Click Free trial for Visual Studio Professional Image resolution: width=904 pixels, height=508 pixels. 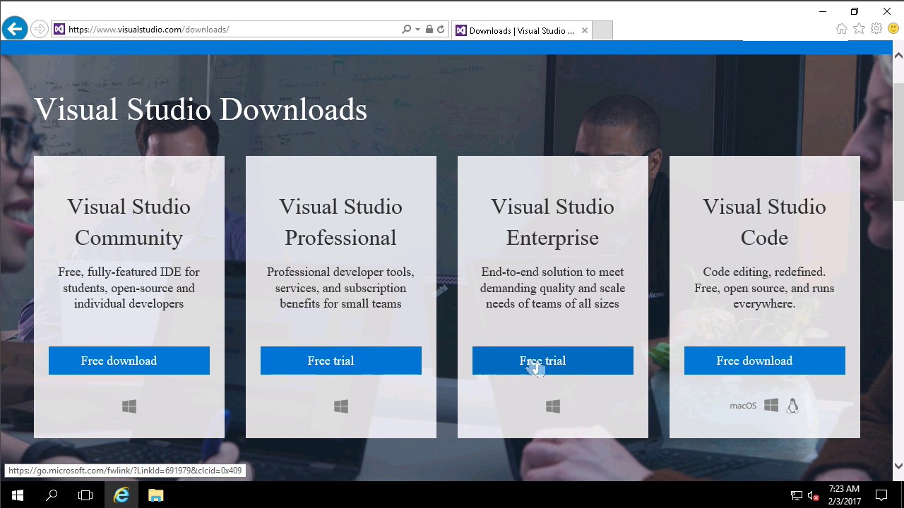coord(341,361)
